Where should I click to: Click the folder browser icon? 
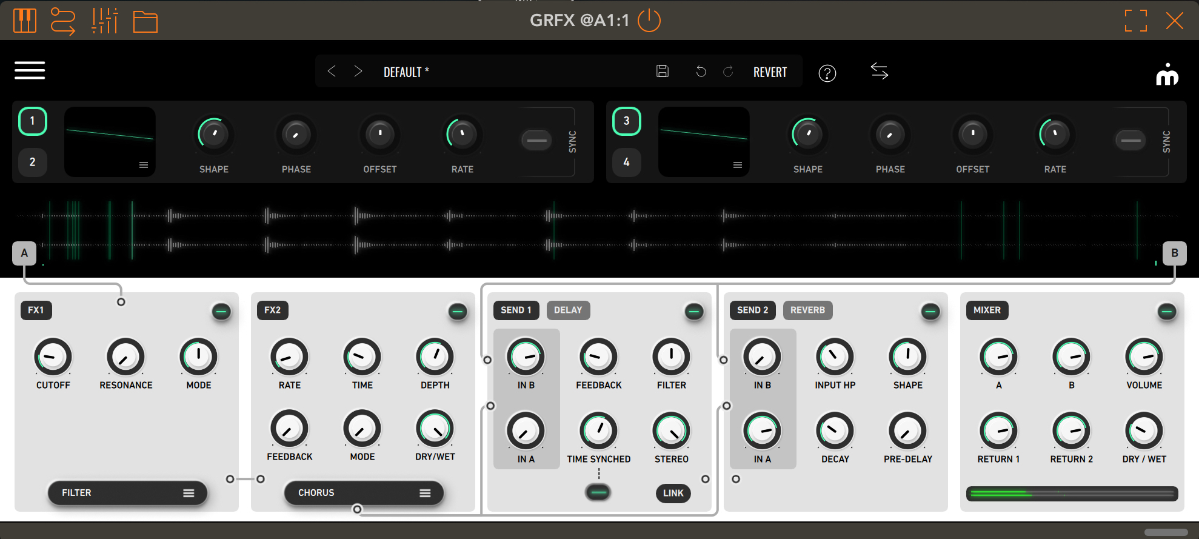coord(145,22)
